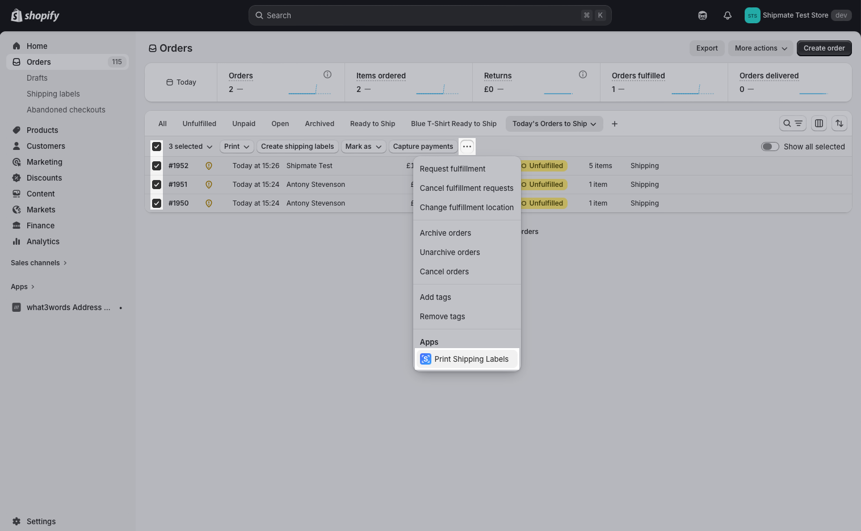Expand the More actions dropdown
Screen dimensions: 861x531
point(761,48)
